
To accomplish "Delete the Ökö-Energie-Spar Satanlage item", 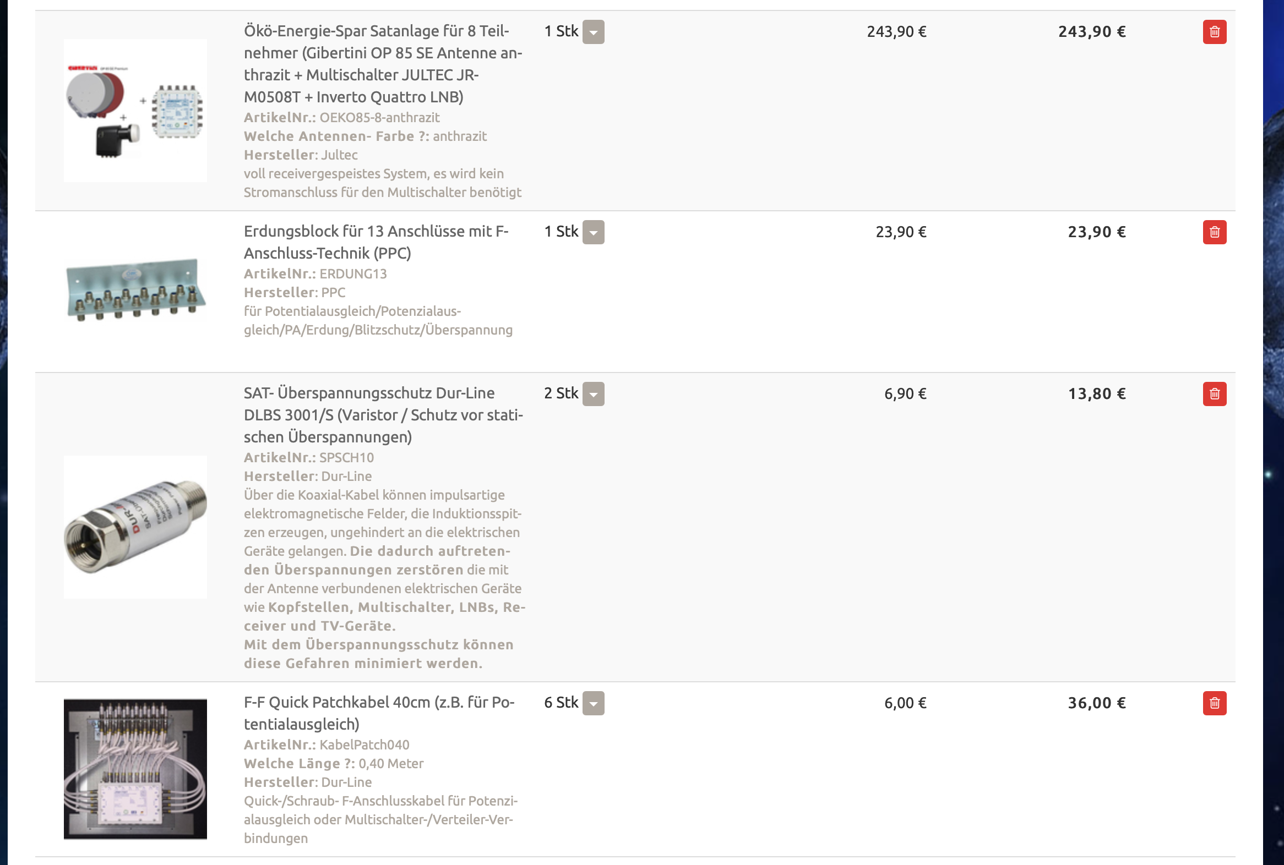I will point(1215,32).
